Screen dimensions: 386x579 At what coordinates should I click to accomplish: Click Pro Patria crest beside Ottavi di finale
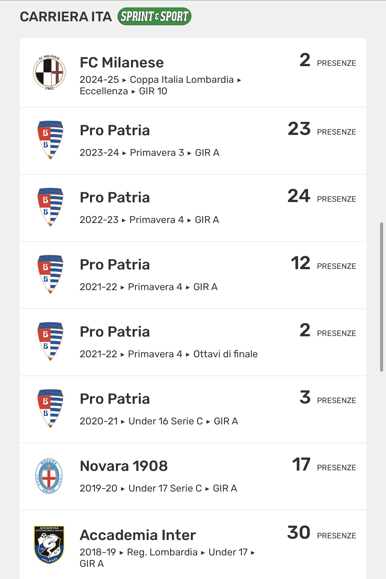pos(50,342)
